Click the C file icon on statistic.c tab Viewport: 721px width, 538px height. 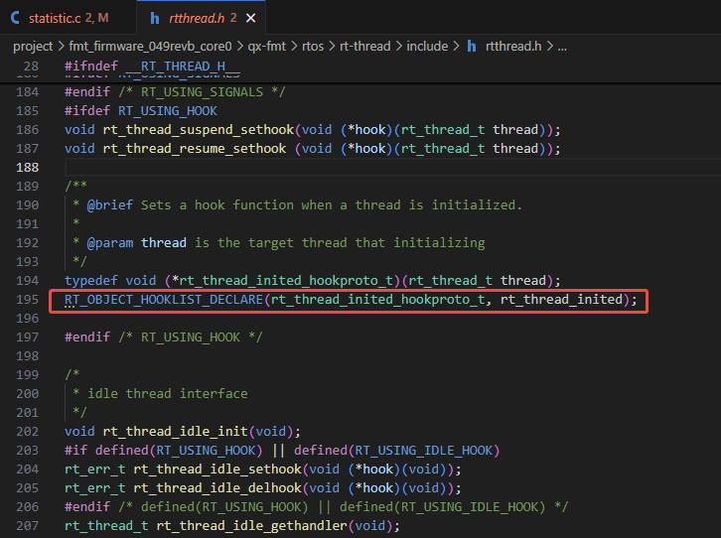[15, 18]
